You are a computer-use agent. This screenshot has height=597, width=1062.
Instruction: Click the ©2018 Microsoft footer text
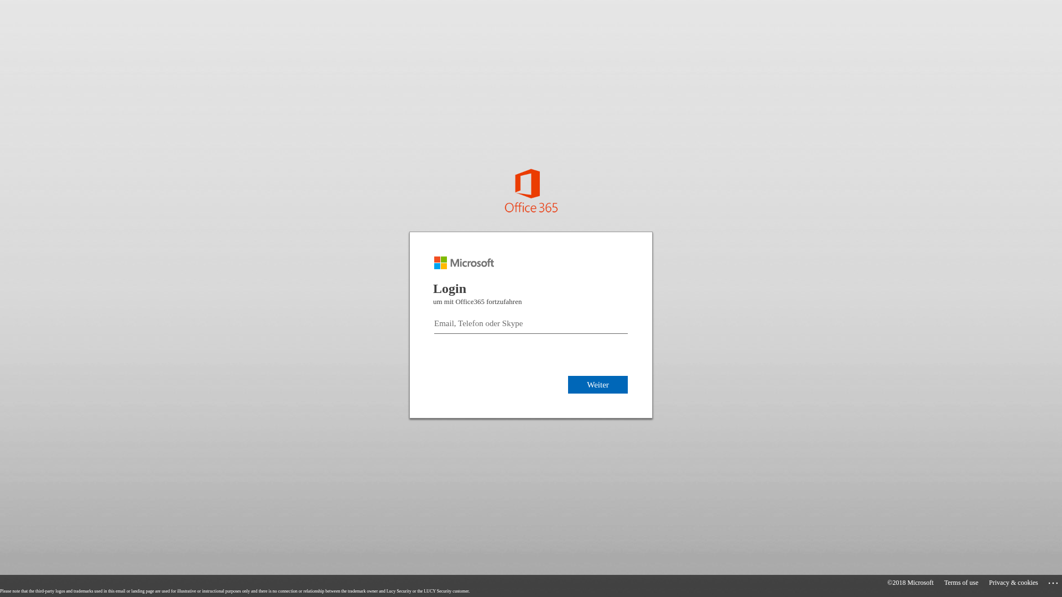[910, 583]
